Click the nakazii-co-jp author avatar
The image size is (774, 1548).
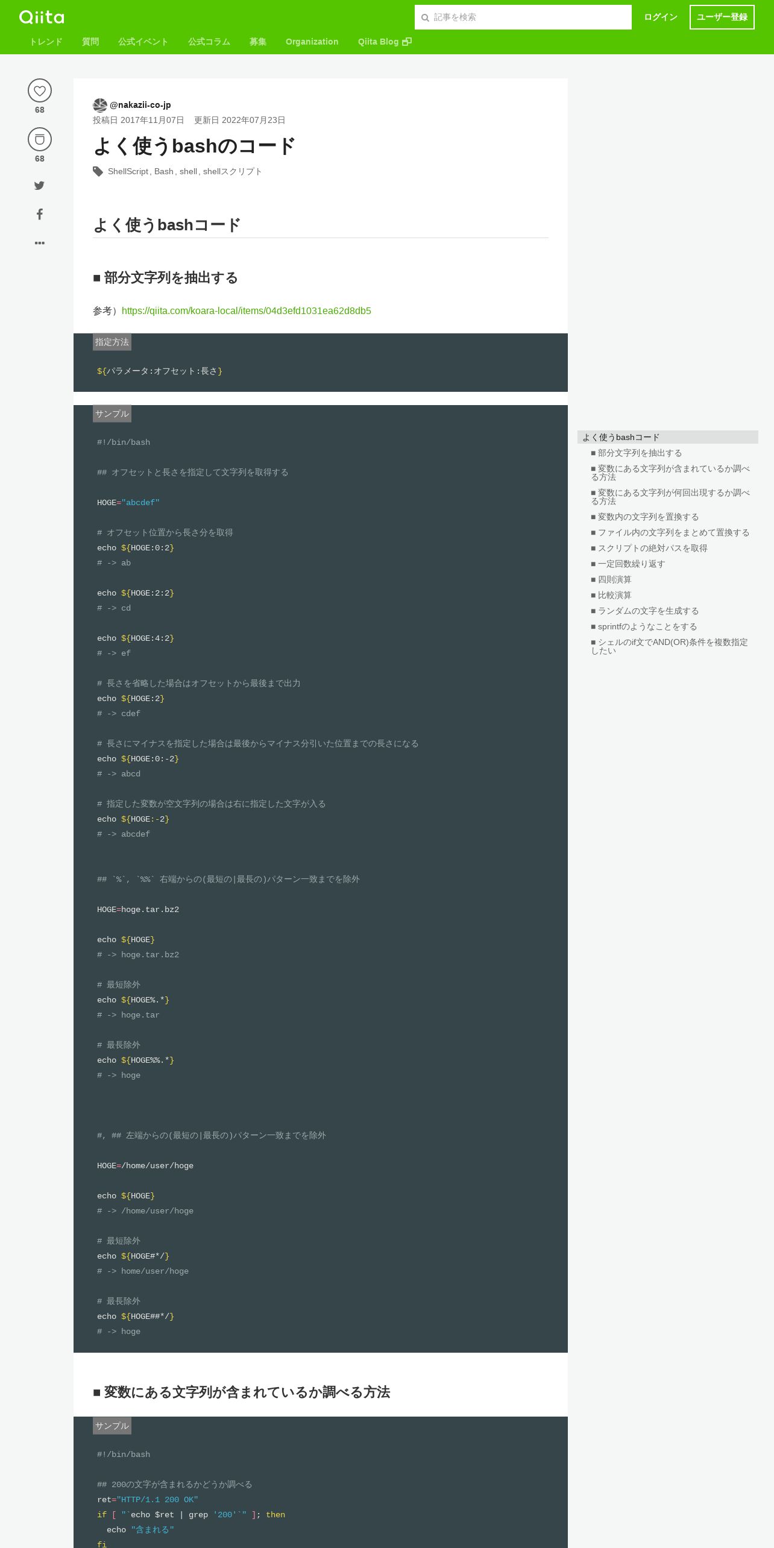[100, 105]
